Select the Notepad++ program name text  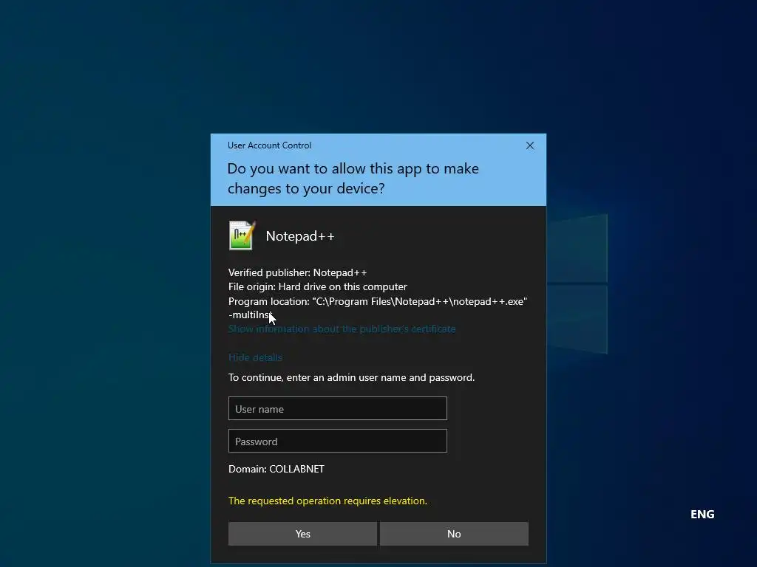point(300,236)
